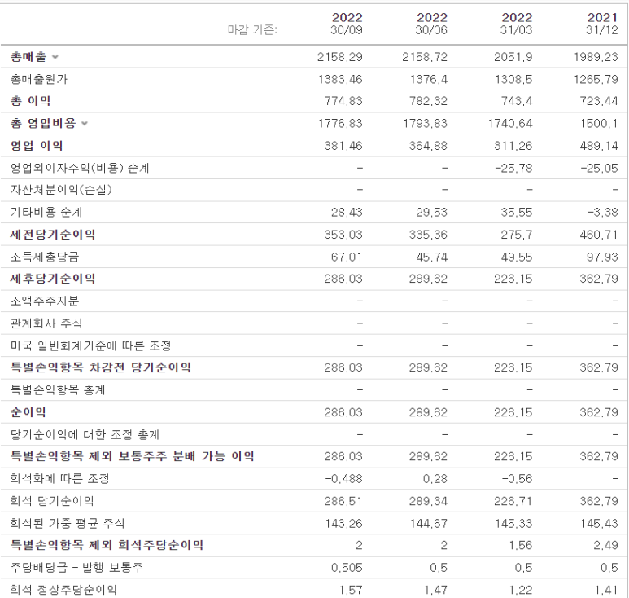Select 특별손익항목 제외 보통주주 분배 가능 이익 label
Image resolution: width=629 pixels, height=598 pixels.
133,456
